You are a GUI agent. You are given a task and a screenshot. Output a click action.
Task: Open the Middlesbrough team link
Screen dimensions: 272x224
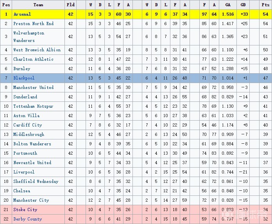coord(29,135)
